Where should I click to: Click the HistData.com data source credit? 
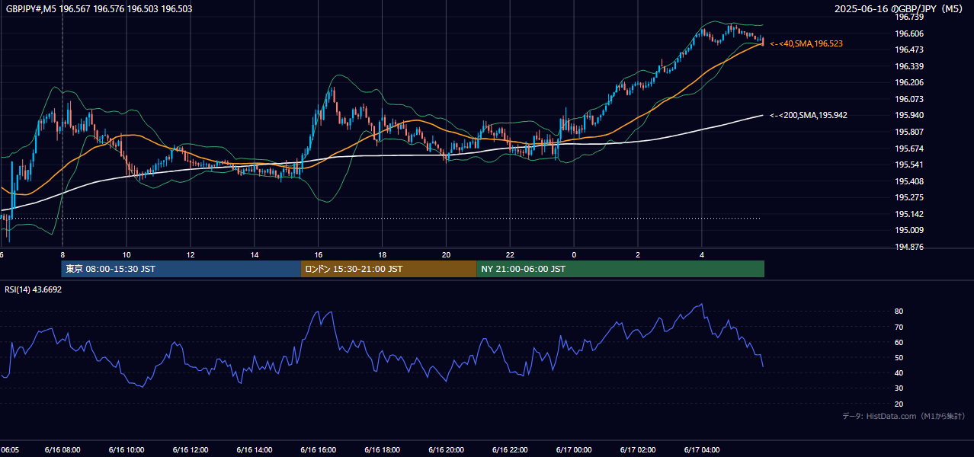click(904, 416)
